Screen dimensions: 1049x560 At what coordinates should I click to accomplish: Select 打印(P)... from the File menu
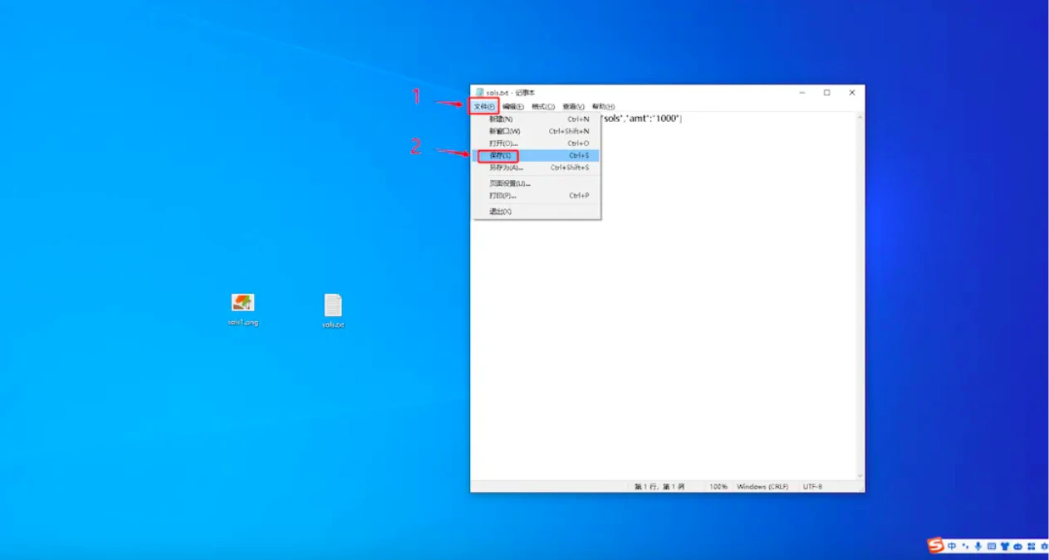[x=502, y=196]
